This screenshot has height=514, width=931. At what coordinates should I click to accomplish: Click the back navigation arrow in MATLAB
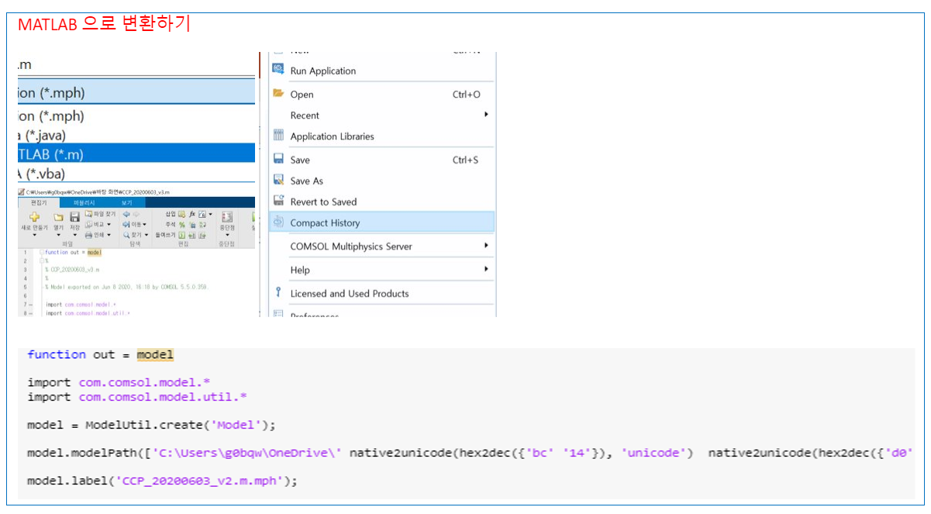coord(126,214)
